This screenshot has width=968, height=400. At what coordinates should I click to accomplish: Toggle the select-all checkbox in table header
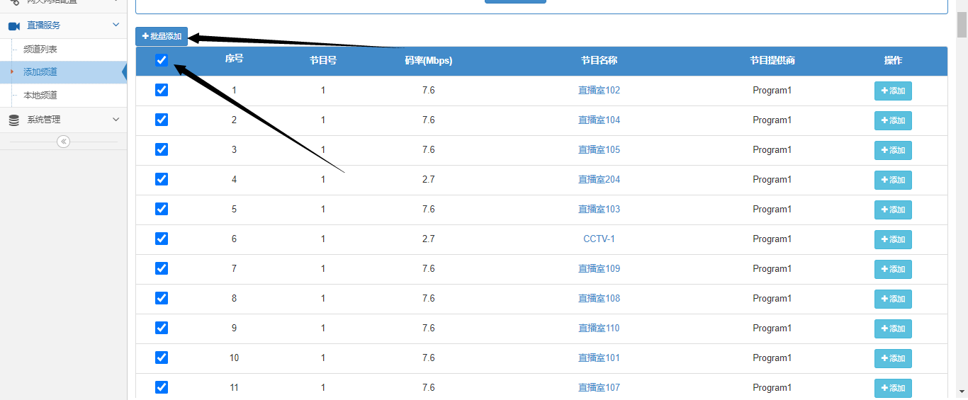pyautogui.click(x=162, y=60)
